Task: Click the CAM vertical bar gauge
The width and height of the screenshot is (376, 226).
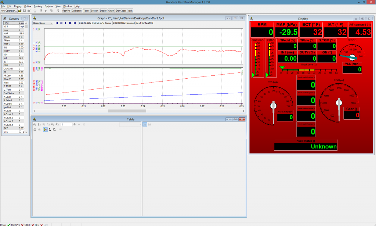Action: click(271, 58)
